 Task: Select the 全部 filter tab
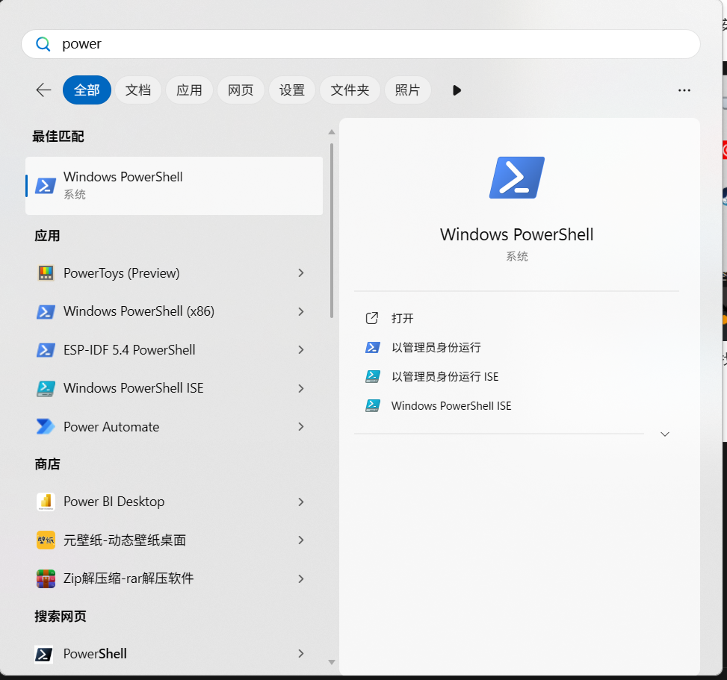pyautogui.click(x=87, y=90)
